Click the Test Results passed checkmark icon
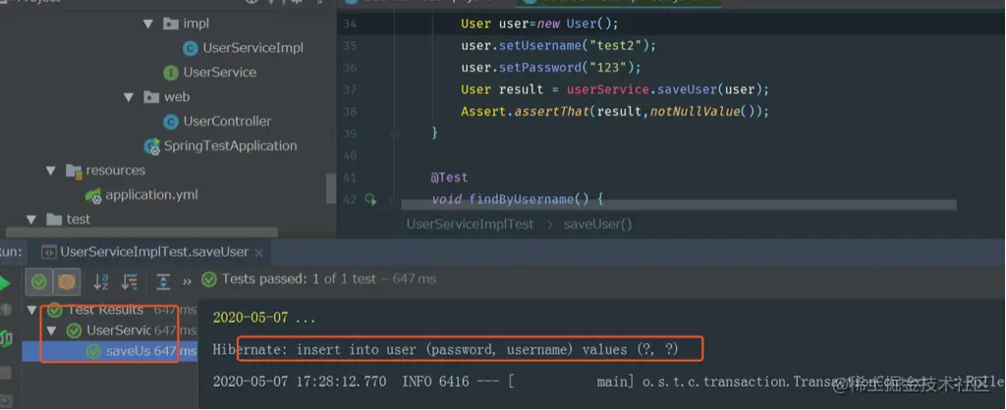The height and width of the screenshot is (410, 1006). (x=55, y=310)
